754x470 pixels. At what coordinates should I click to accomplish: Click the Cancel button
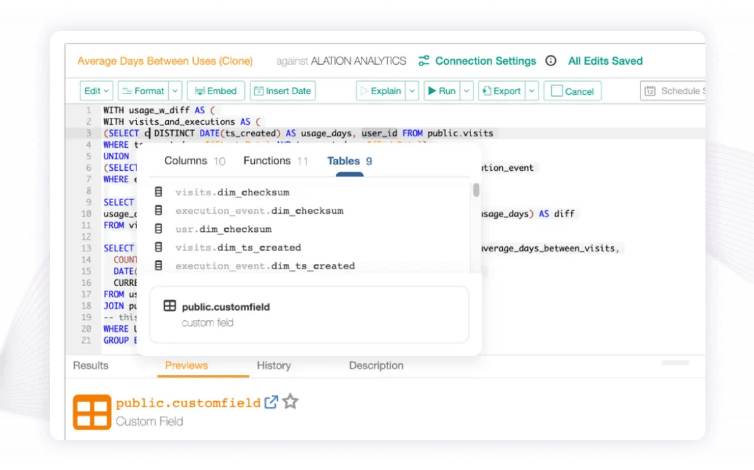571,90
